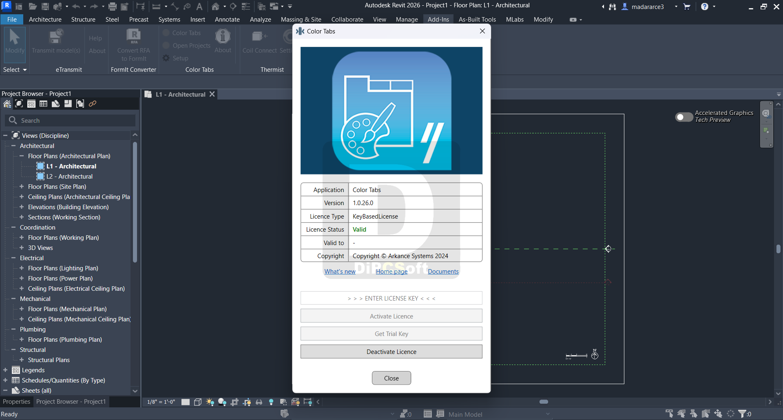
Task: Toggle Shadows icon in view control bar
Action: (x=222, y=402)
